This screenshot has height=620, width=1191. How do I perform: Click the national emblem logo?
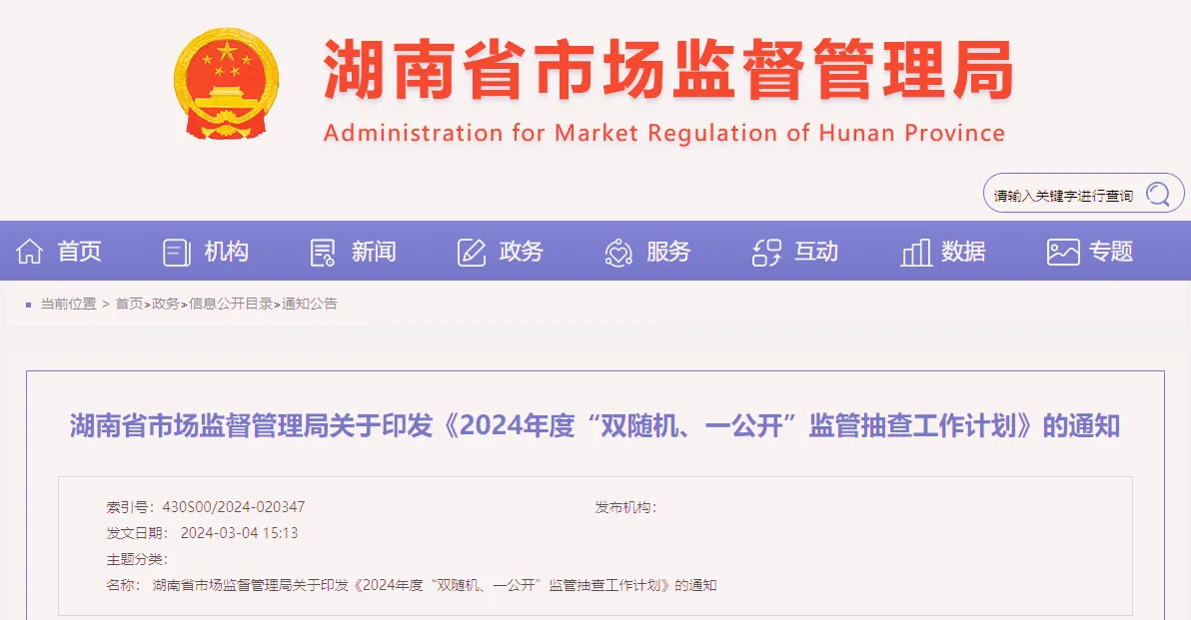tap(227, 84)
